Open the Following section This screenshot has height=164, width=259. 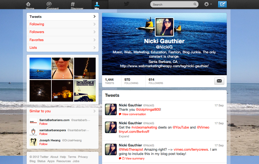(63, 24)
